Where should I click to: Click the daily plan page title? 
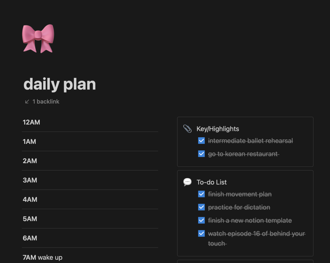pyautogui.click(x=60, y=84)
